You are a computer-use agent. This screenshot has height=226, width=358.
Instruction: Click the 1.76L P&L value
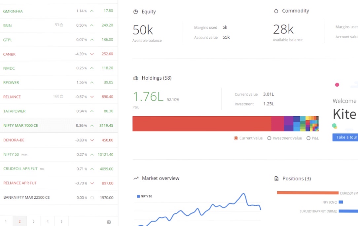(x=148, y=97)
